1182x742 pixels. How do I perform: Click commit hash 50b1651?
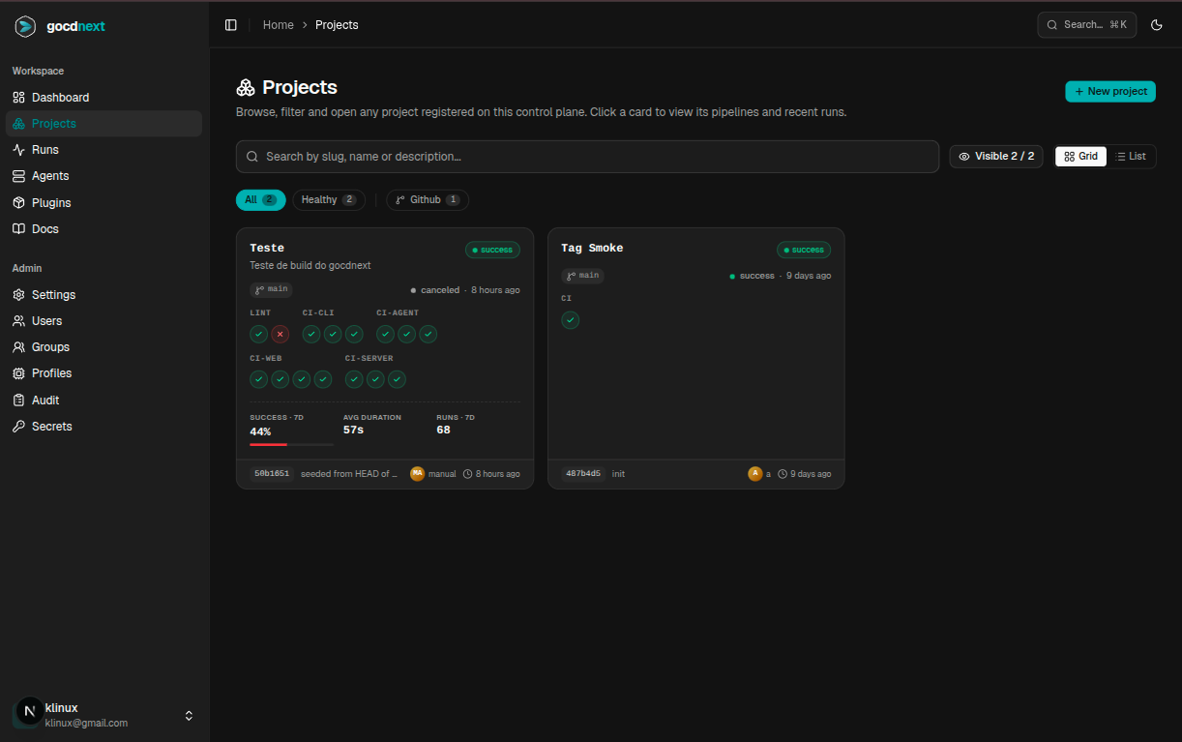point(272,474)
